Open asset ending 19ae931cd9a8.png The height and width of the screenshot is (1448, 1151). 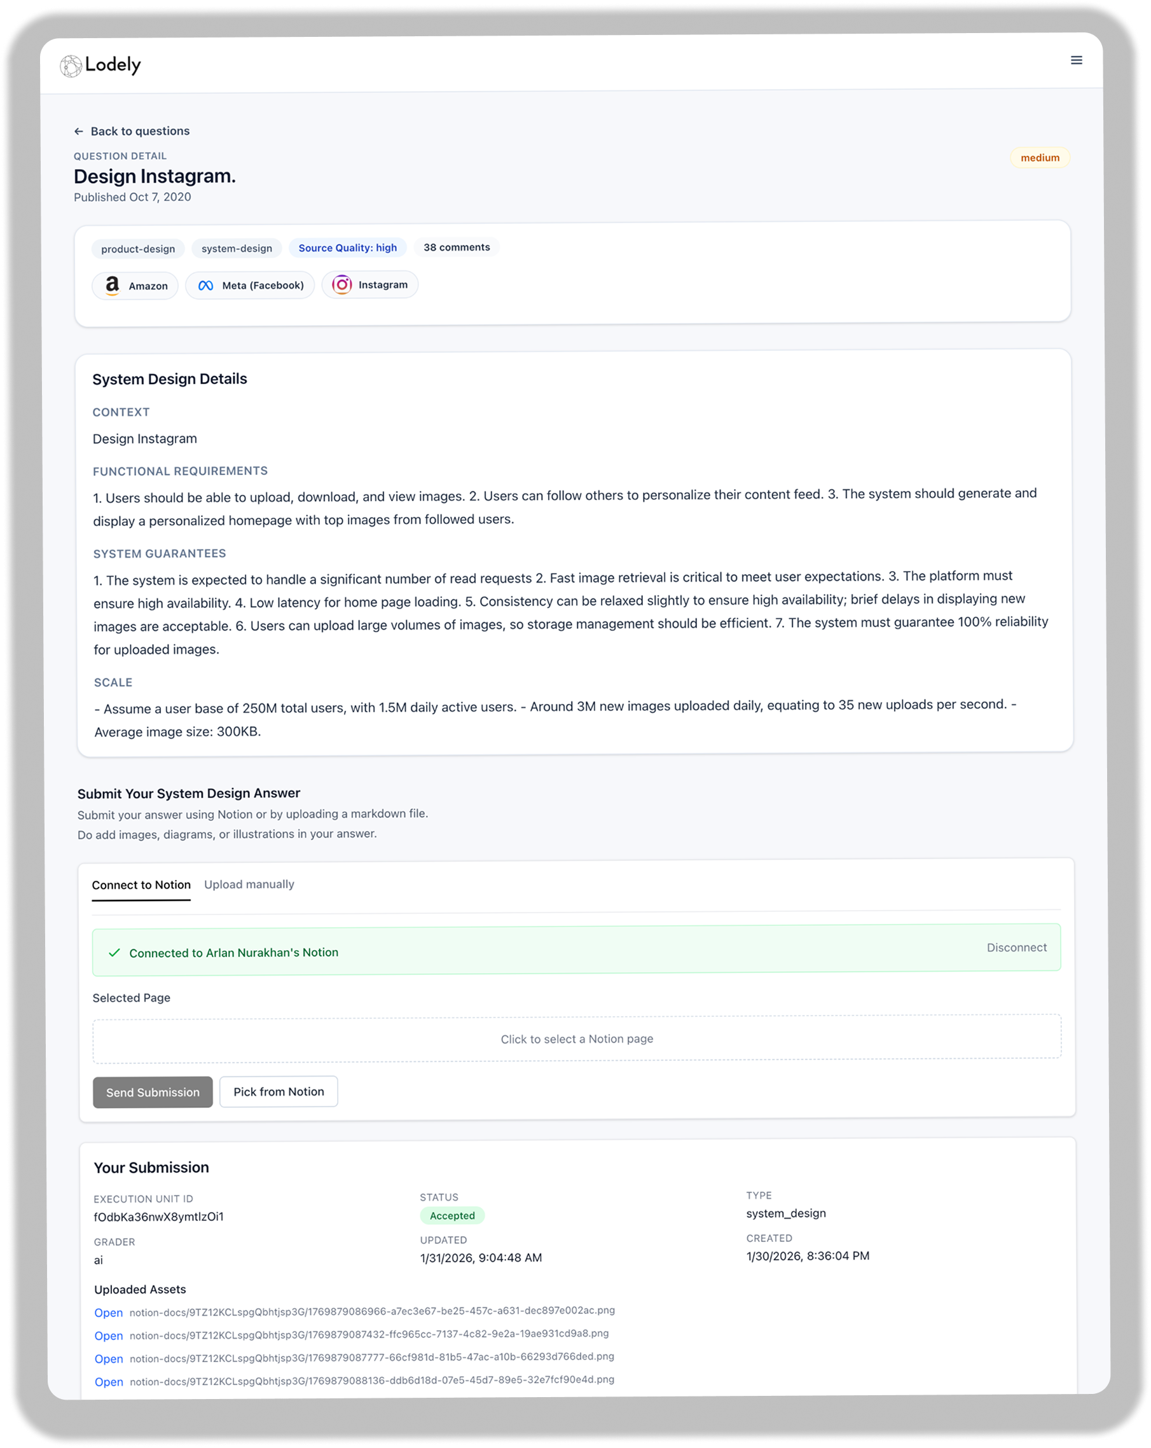109,1336
